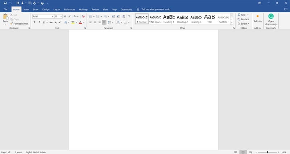The image size is (290, 154).
Task: Toggle Italic formatting
Action: [x=39, y=22]
